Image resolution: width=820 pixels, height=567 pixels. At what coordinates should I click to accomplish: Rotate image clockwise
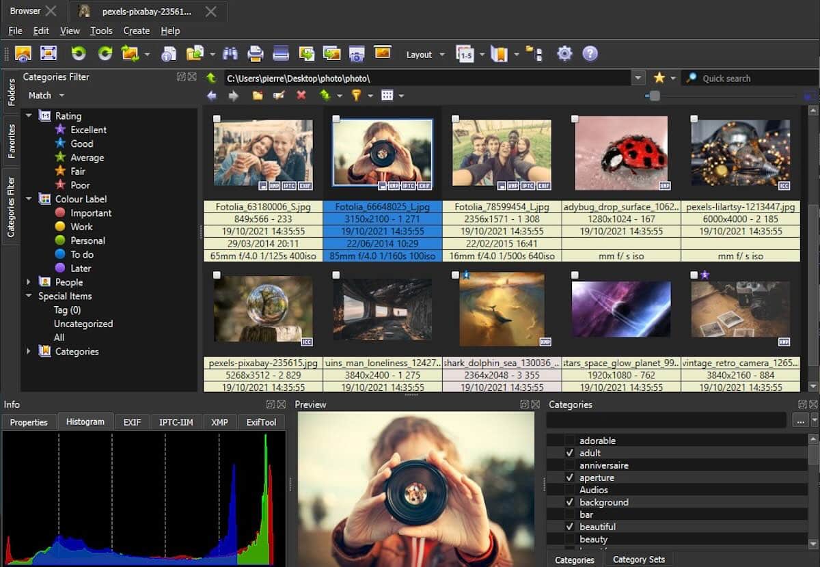tap(105, 53)
